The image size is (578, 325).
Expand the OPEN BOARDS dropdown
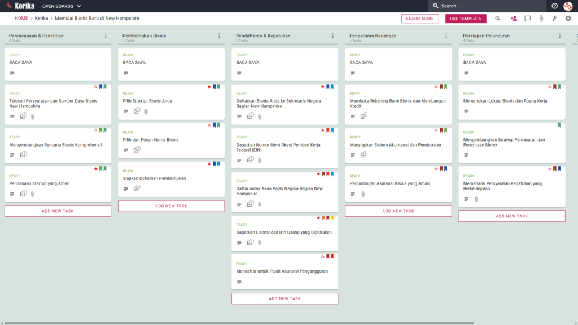[x=62, y=6]
